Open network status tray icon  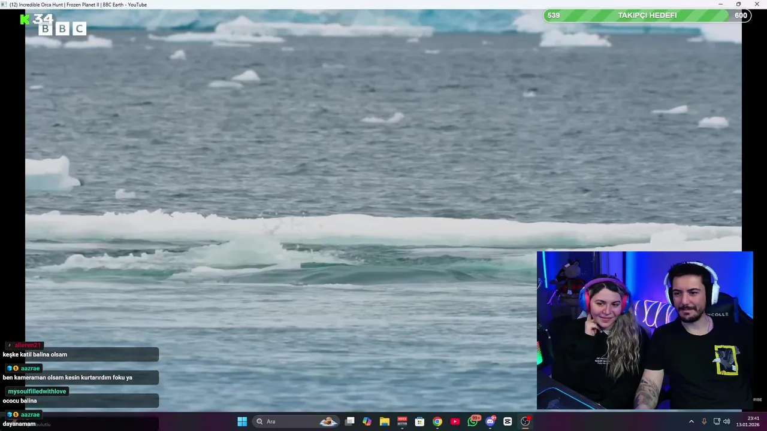coord(717,421)
